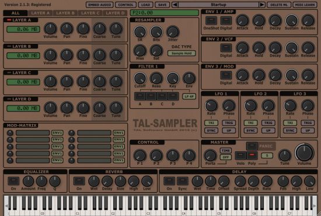Click the next preset arrow beside Startup
The height and width of the screenshot is (216, 321).
click(x=262, y=5)
